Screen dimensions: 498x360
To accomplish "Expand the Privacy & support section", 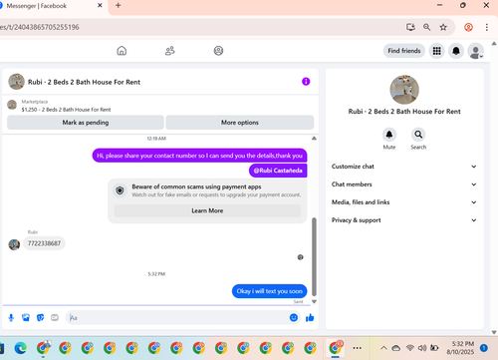I will 404,220.
